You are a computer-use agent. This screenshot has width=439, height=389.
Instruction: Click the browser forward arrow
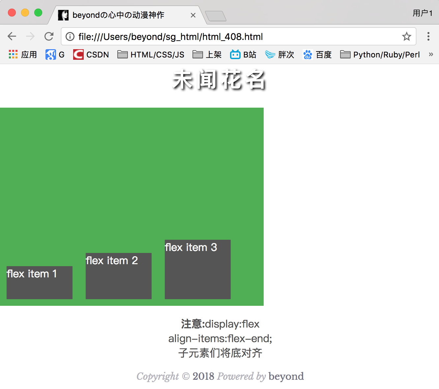click(30, 36)
